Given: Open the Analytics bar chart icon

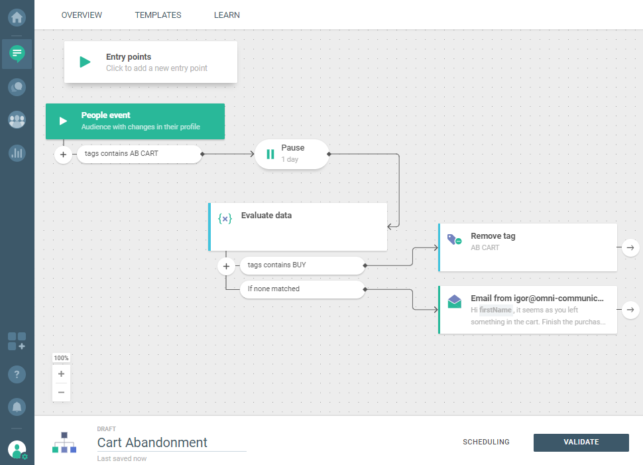Looking at the screenshot, I should 17,153.
